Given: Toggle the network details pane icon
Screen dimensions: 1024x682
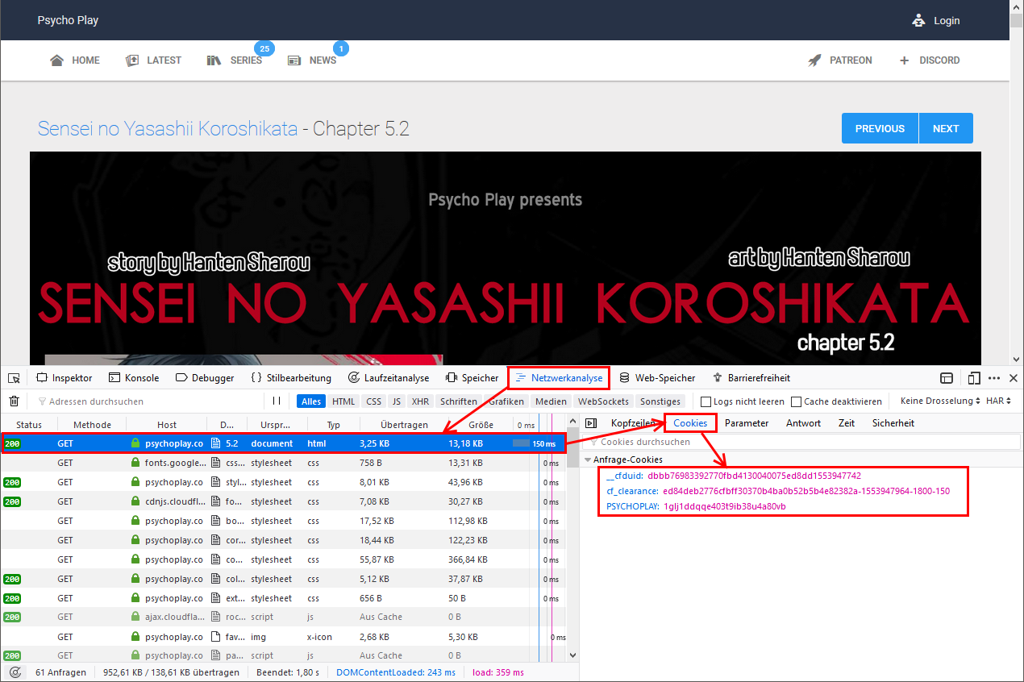Looking at the screenshot, I should coord(590,423).
